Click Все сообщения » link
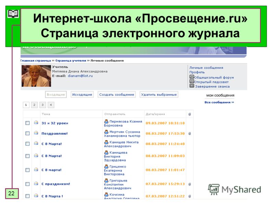Screen dimensions: 274x205 [x=219, y=102]
